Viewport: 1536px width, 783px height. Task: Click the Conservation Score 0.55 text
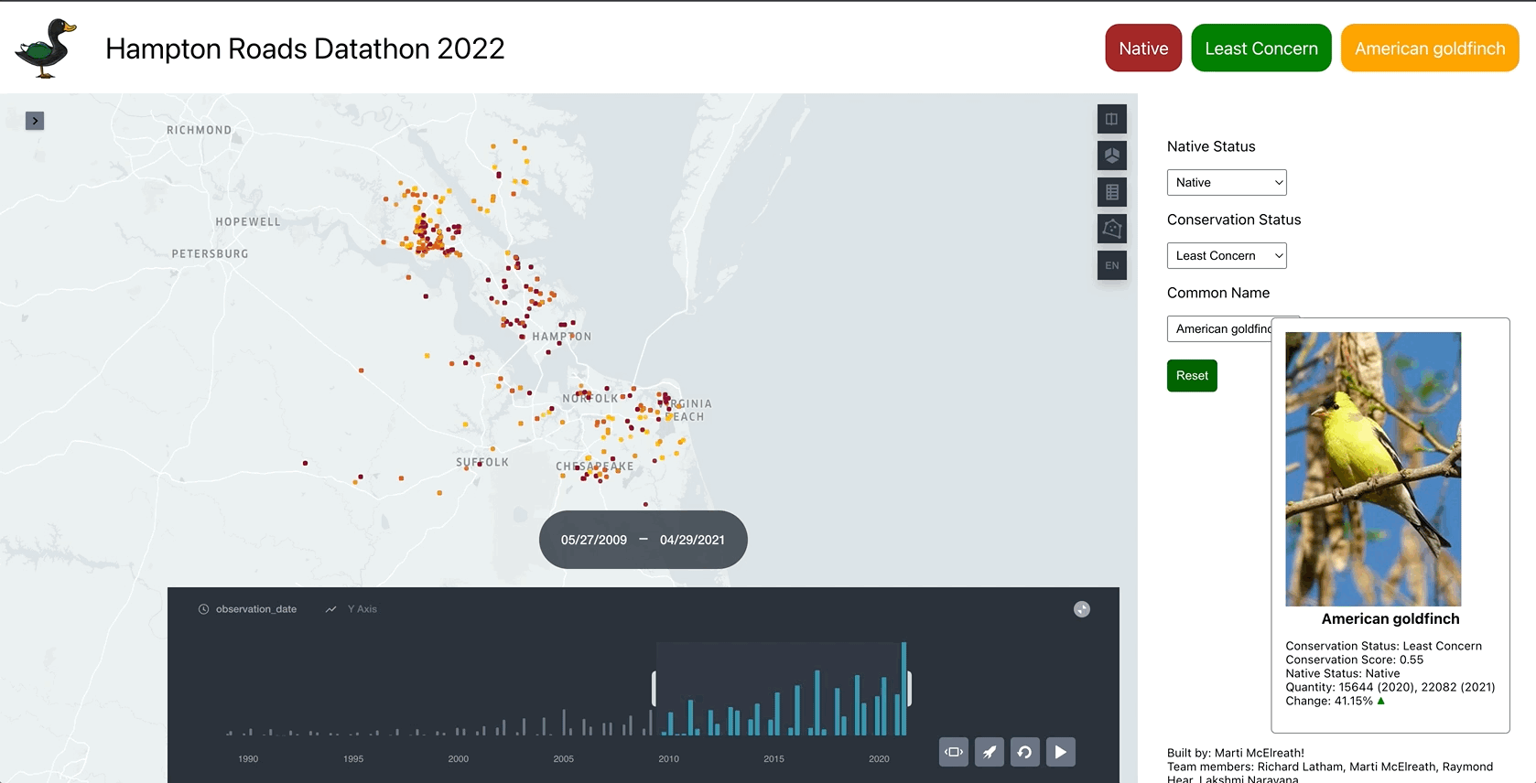1355,660
